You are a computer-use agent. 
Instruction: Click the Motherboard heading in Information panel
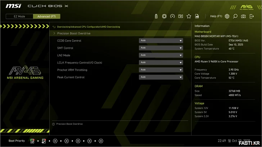pyautogui.click(x=203, y=32)
